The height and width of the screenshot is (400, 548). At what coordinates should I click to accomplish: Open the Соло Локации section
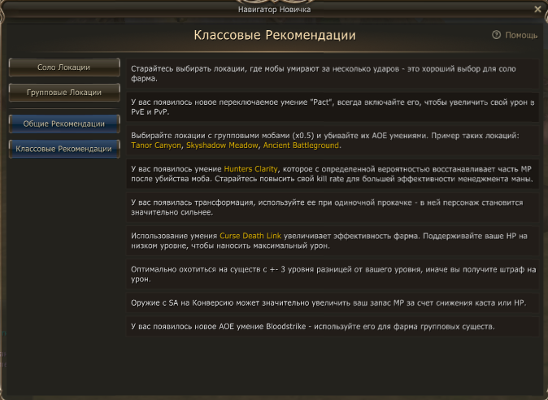63,67
